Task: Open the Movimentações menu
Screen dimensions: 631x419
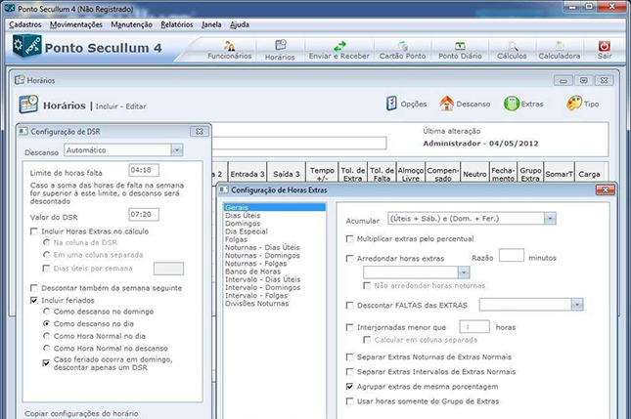Action: (76, 24)
